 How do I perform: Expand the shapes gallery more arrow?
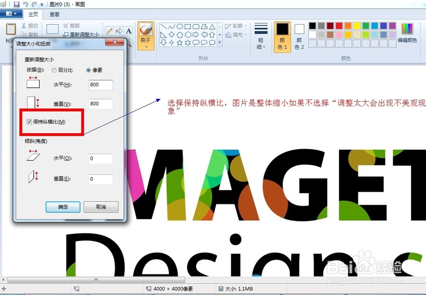[219, 43]
